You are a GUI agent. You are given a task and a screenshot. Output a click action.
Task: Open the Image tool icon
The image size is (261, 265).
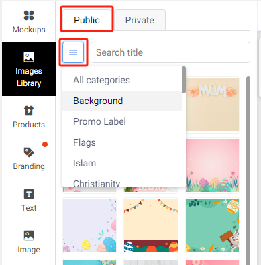pyautogui.click(x=29, y=235)
